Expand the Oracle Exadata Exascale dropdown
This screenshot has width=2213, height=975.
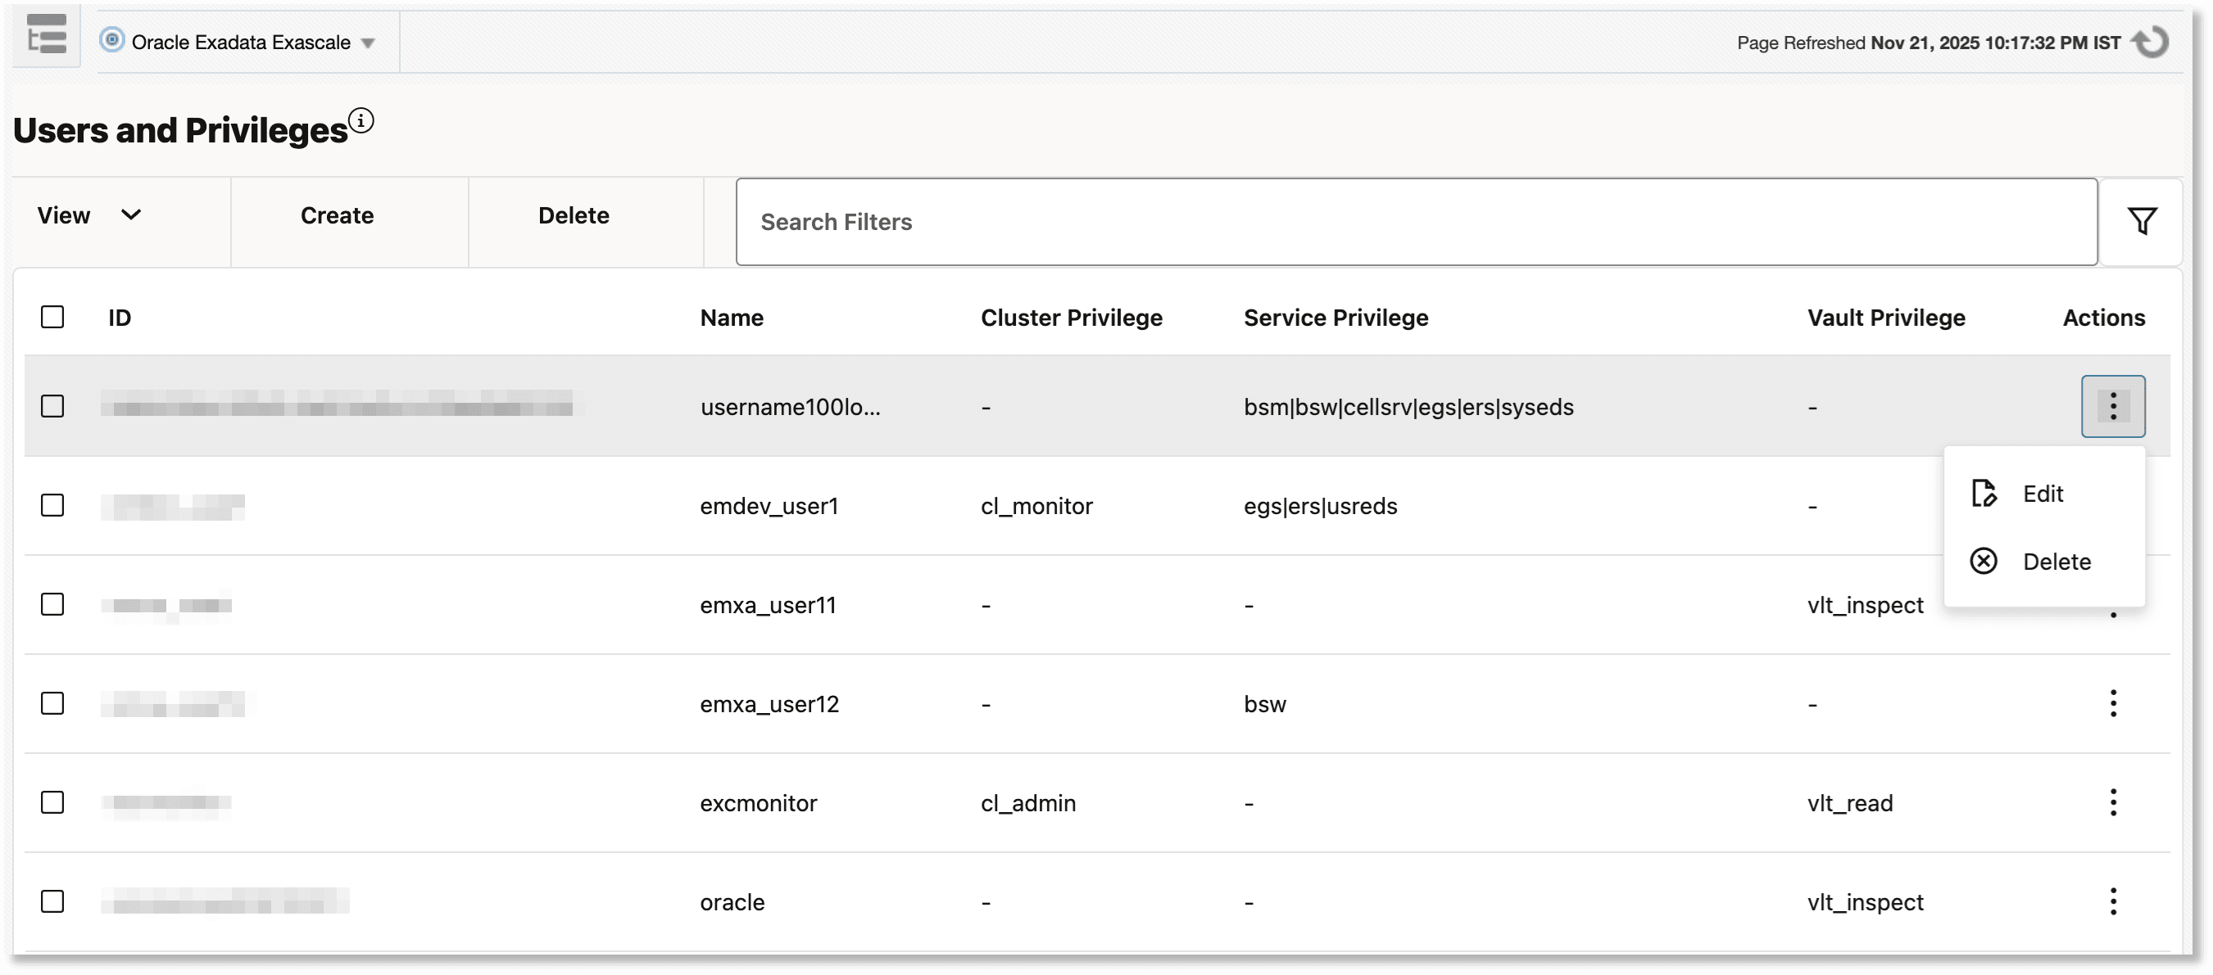[x=368, y=43]
